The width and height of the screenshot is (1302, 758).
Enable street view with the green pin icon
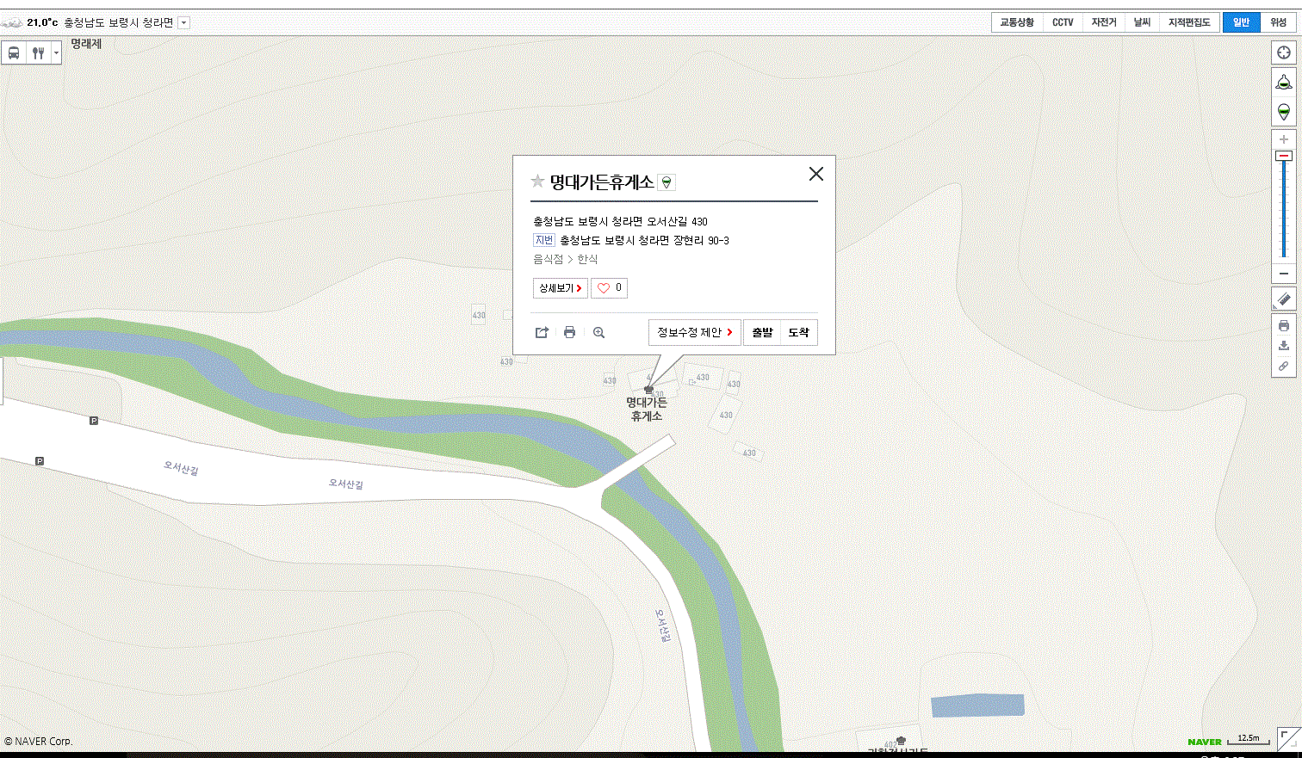pyautogui.click(x=1284, y=112)
